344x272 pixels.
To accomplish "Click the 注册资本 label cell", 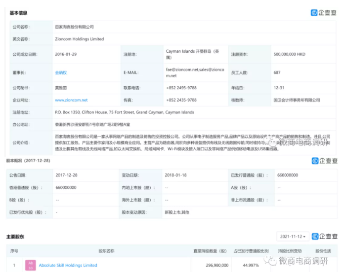I will click(x=250, y=54).
